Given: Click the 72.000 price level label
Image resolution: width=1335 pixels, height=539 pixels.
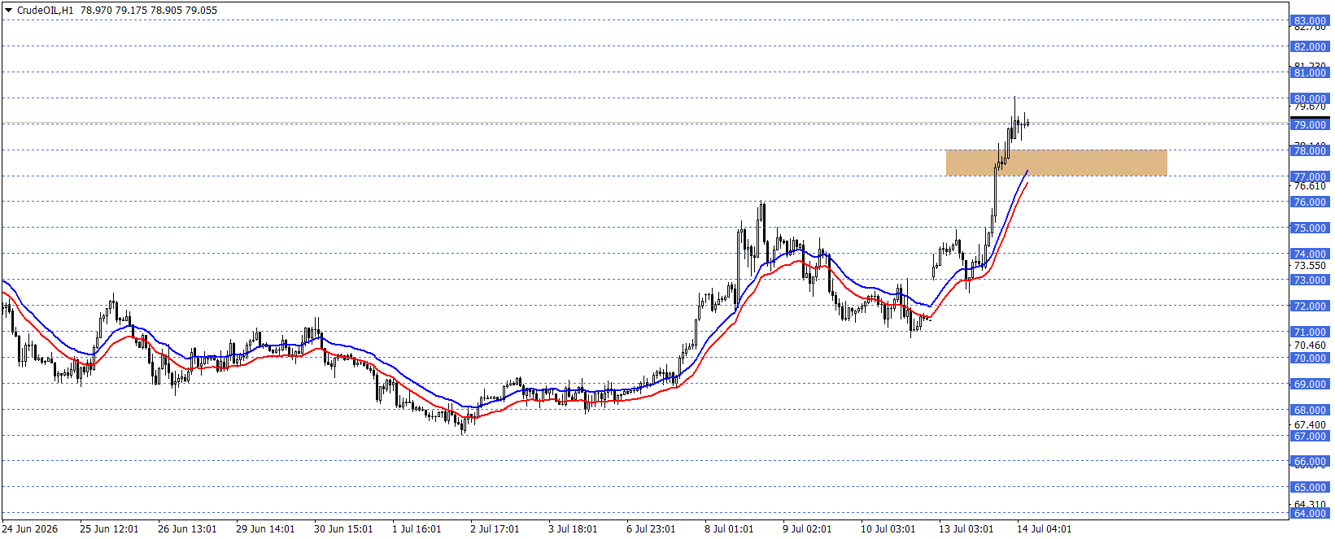Looking at the screenshot, I should (x=1310, y=306).
